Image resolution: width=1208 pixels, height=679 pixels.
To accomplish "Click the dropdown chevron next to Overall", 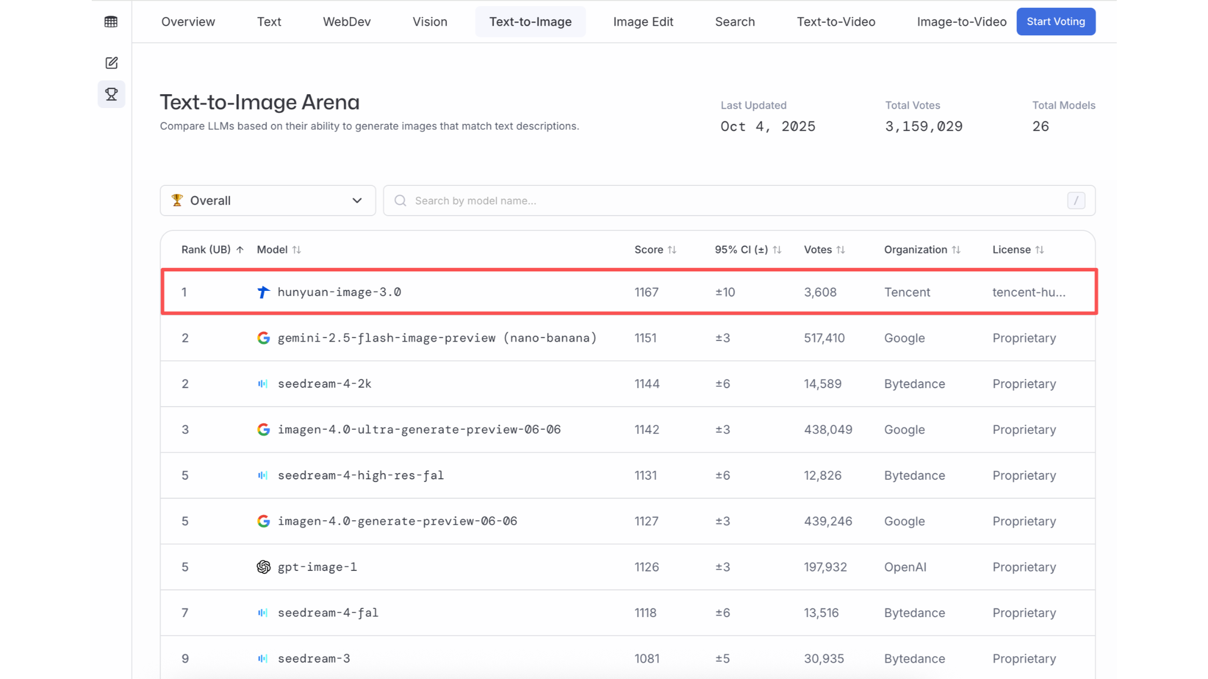I will coord(357,200).
